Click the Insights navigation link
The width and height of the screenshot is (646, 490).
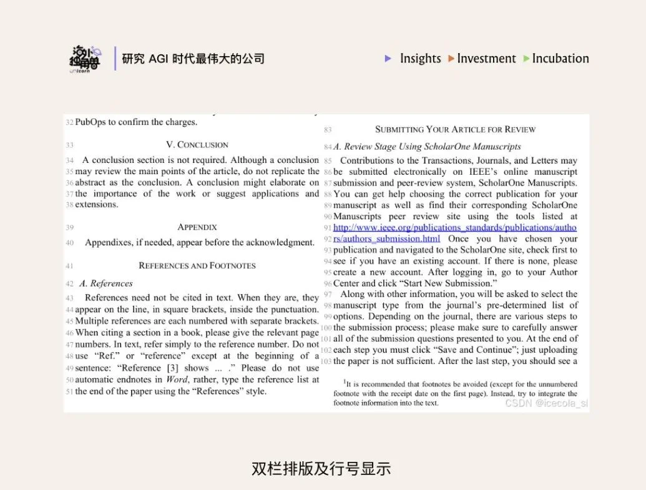point(420,59)
